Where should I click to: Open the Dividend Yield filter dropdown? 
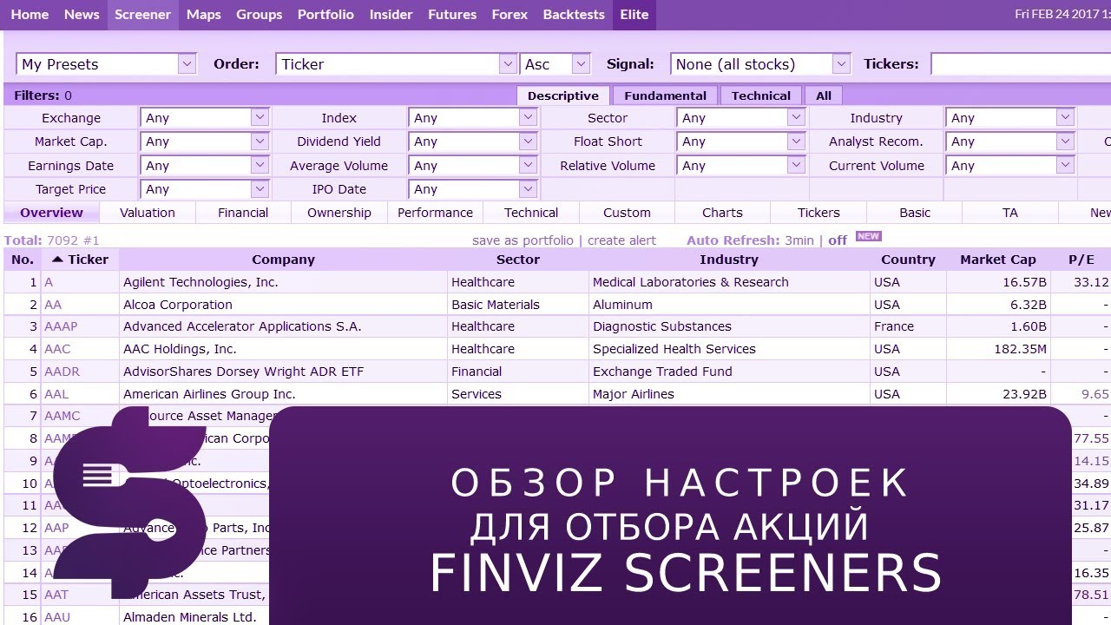(x=473, y=141)
